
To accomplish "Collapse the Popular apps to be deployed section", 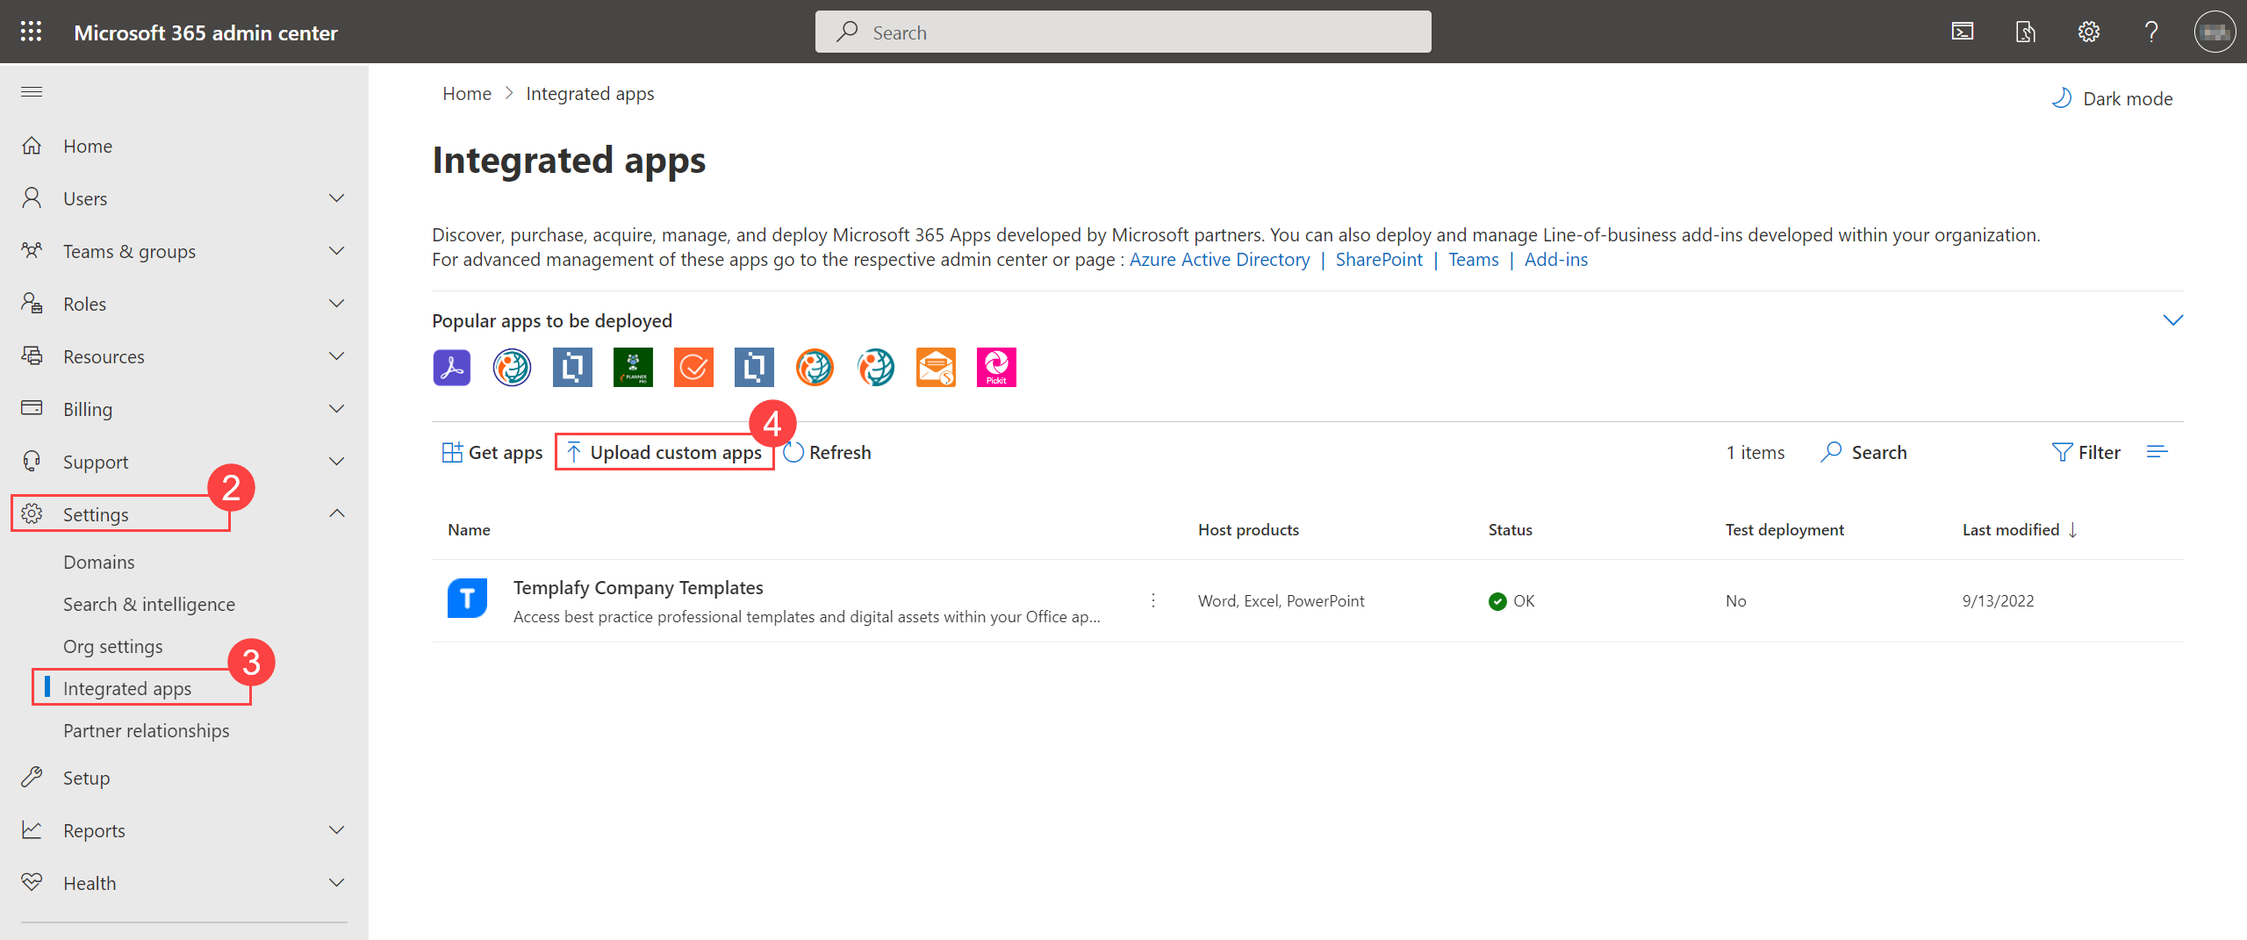I will [x=2174, y=320].
